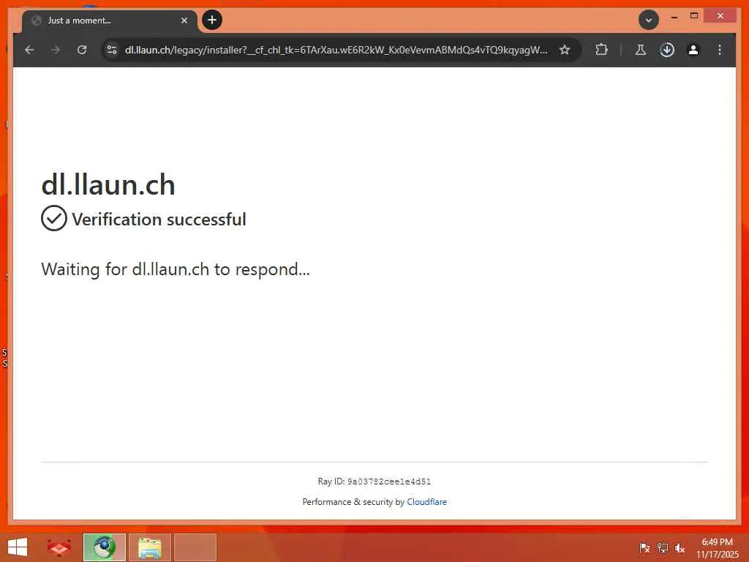Screen dimensions: 749x562
Task: Go back to the previous page
Action: 29,50
